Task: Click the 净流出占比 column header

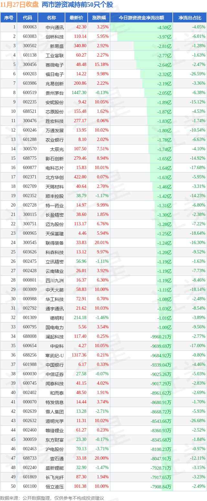Action: click(190, 18)
